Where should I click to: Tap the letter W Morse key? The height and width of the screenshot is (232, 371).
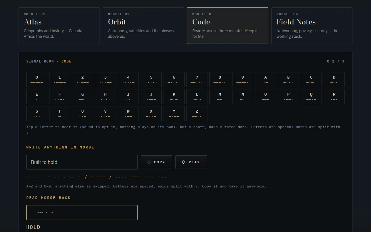(x=128, y=114)
